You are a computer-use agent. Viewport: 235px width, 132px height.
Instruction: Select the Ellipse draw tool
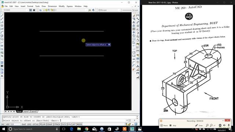click(2, 46)
